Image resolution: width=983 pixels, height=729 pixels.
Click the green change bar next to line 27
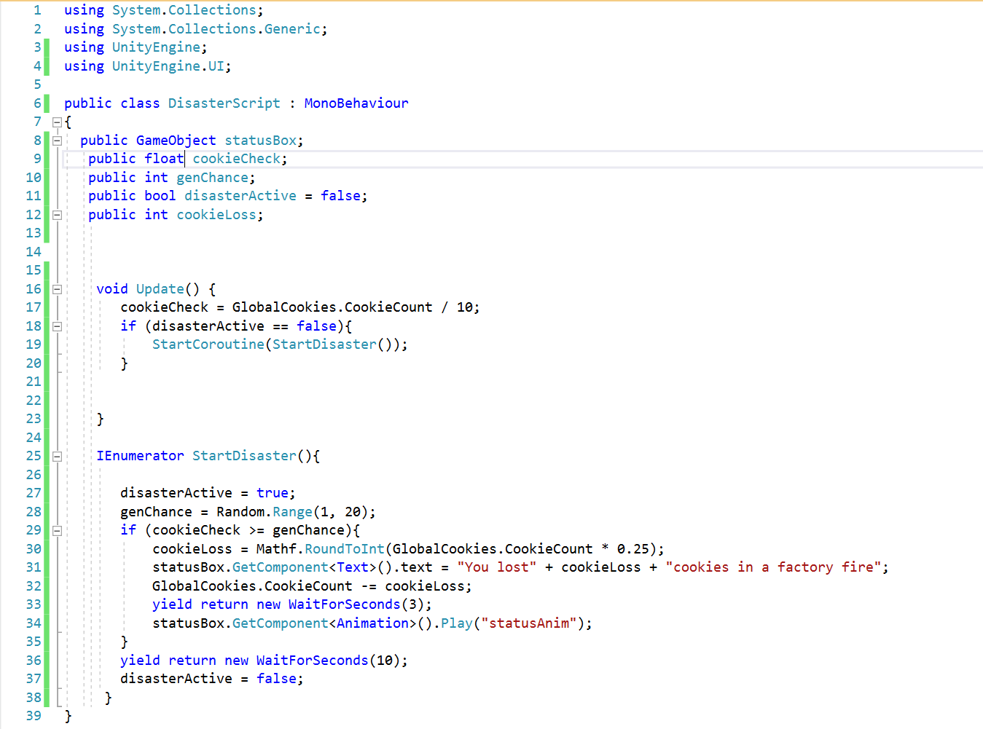tap(45, 493)
